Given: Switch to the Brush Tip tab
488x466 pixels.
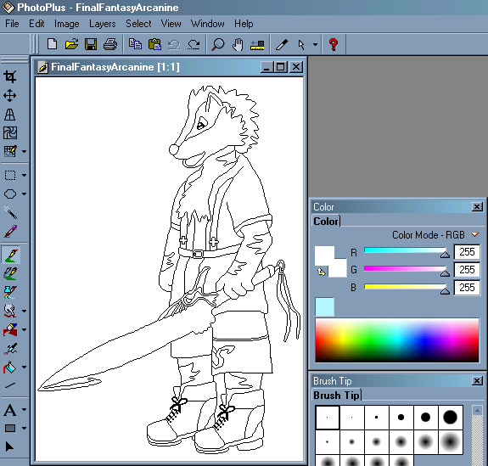Looking at the screenshot, I should (336, 395).
